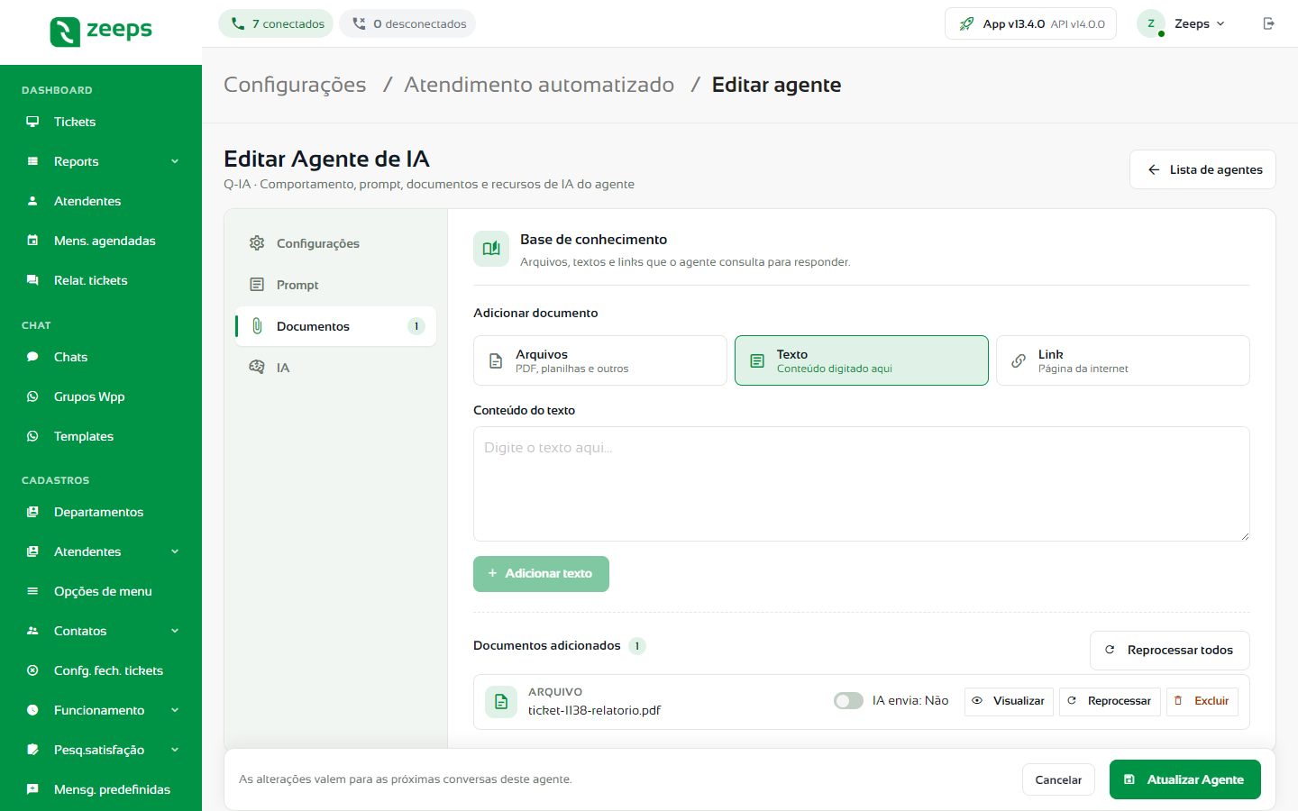Click the Grupos Wpp WhatsApp icon
Screen dimensions: 1298x811
(32, 396)
